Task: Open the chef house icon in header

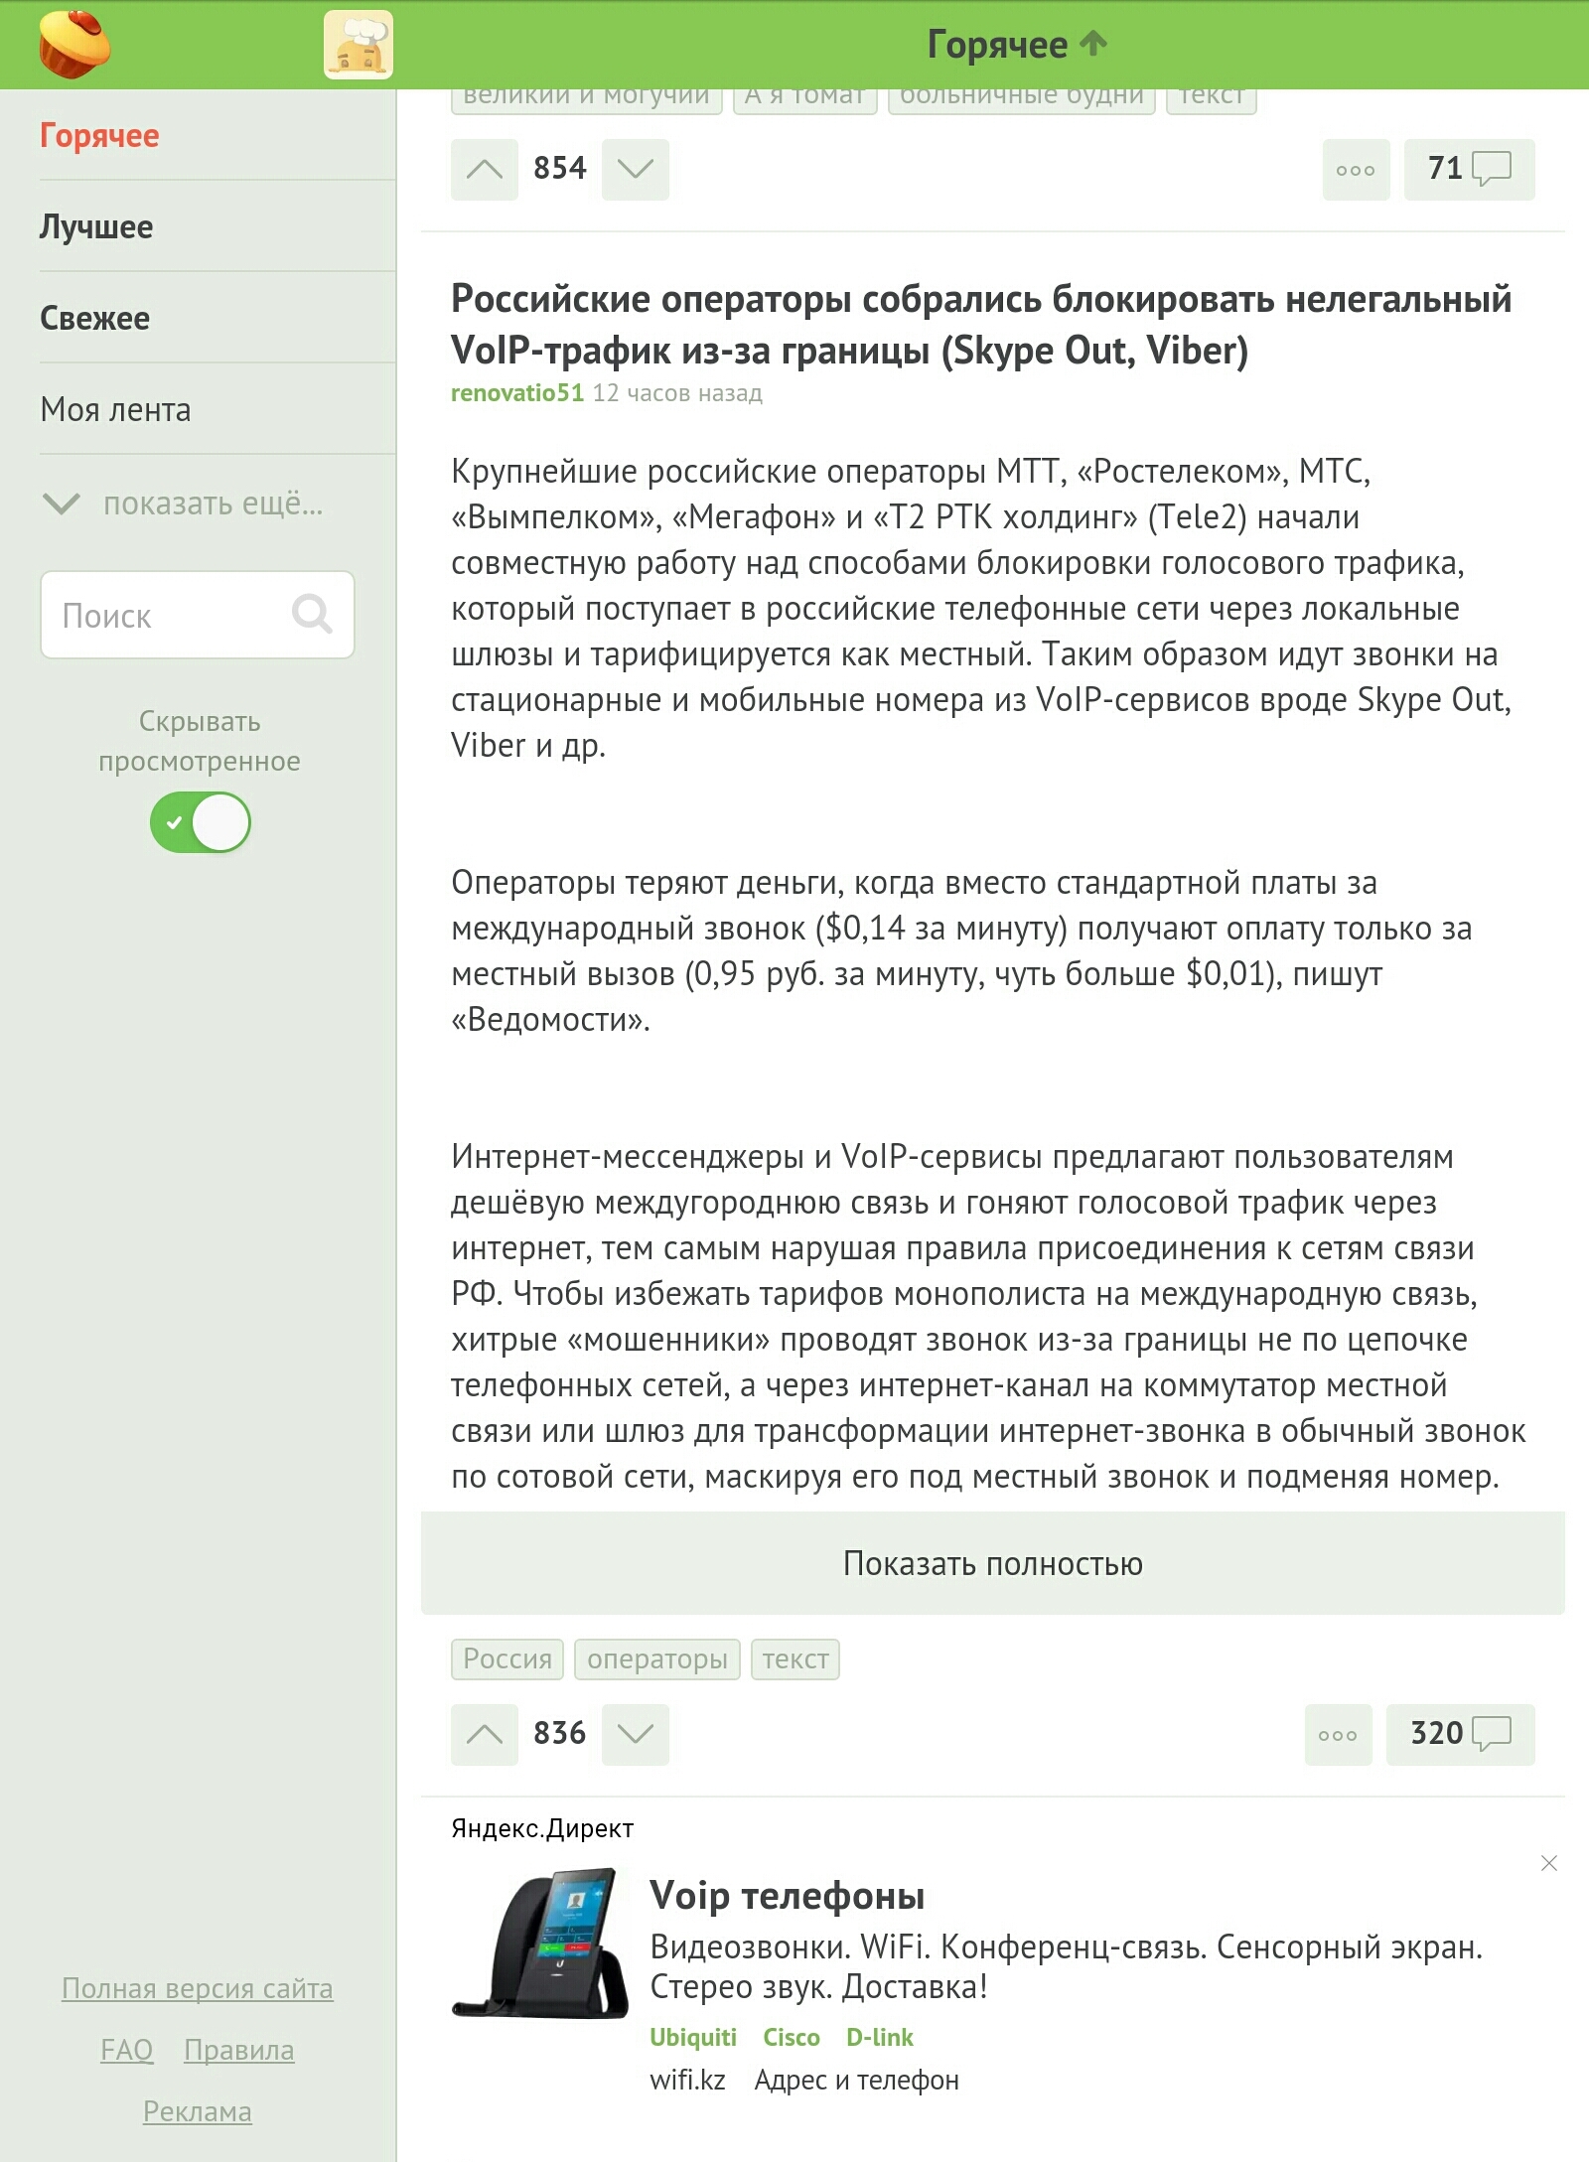Action: (x=359, y=45)
